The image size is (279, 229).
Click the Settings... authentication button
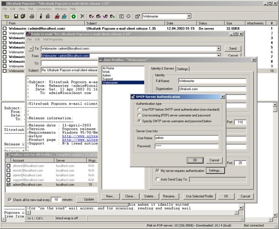click(x=215, y=171)
